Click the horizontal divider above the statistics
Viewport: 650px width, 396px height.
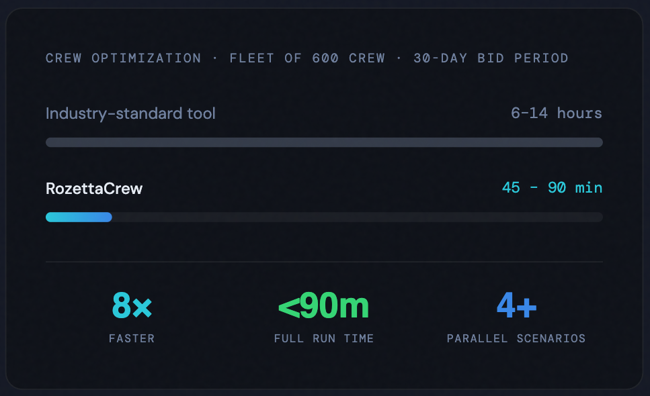(x=324, y=262)
